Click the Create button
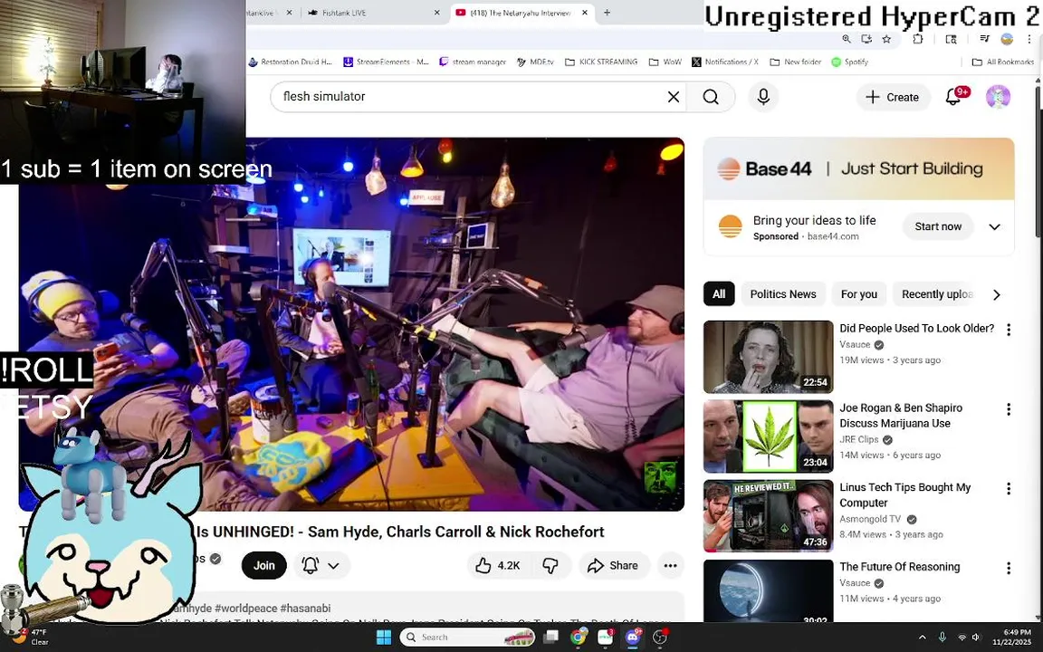The image size is (1043, 652). click(x=893, y=97)
